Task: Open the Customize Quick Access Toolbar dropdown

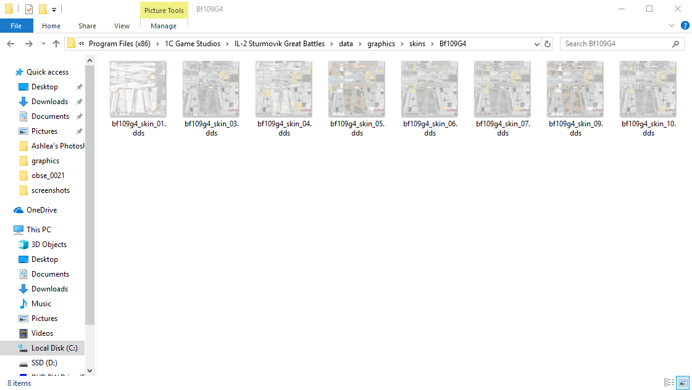Action: point(54,9)
